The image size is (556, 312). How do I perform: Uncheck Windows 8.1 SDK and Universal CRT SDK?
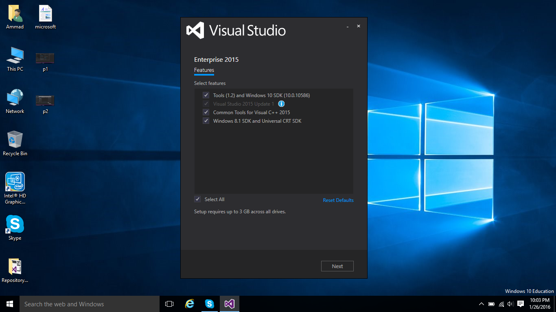[x=206, y=121]
